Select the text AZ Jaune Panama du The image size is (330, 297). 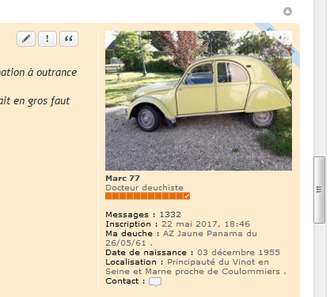(210, 234)
